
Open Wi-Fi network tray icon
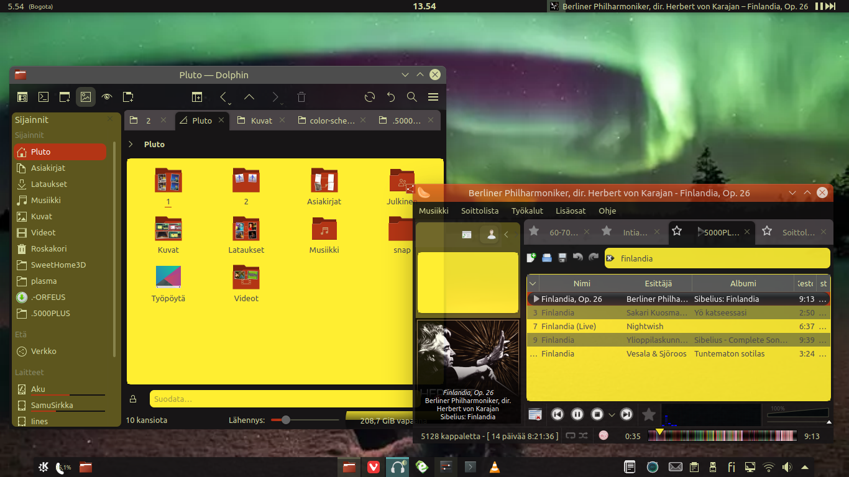[769, 467]
